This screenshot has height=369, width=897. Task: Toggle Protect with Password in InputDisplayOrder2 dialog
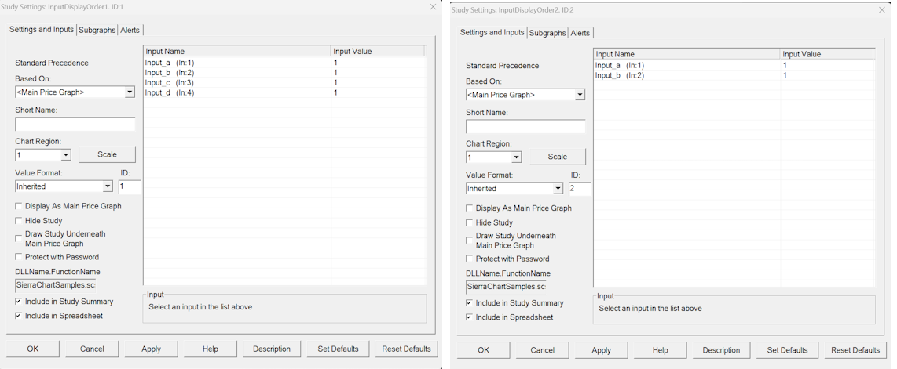coord(470,259)
